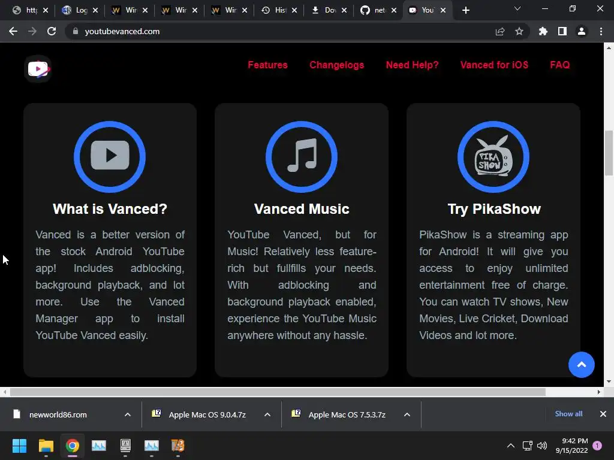Click the play icon above What is Vanced?

pyautogui.click(x=110, y=156)
